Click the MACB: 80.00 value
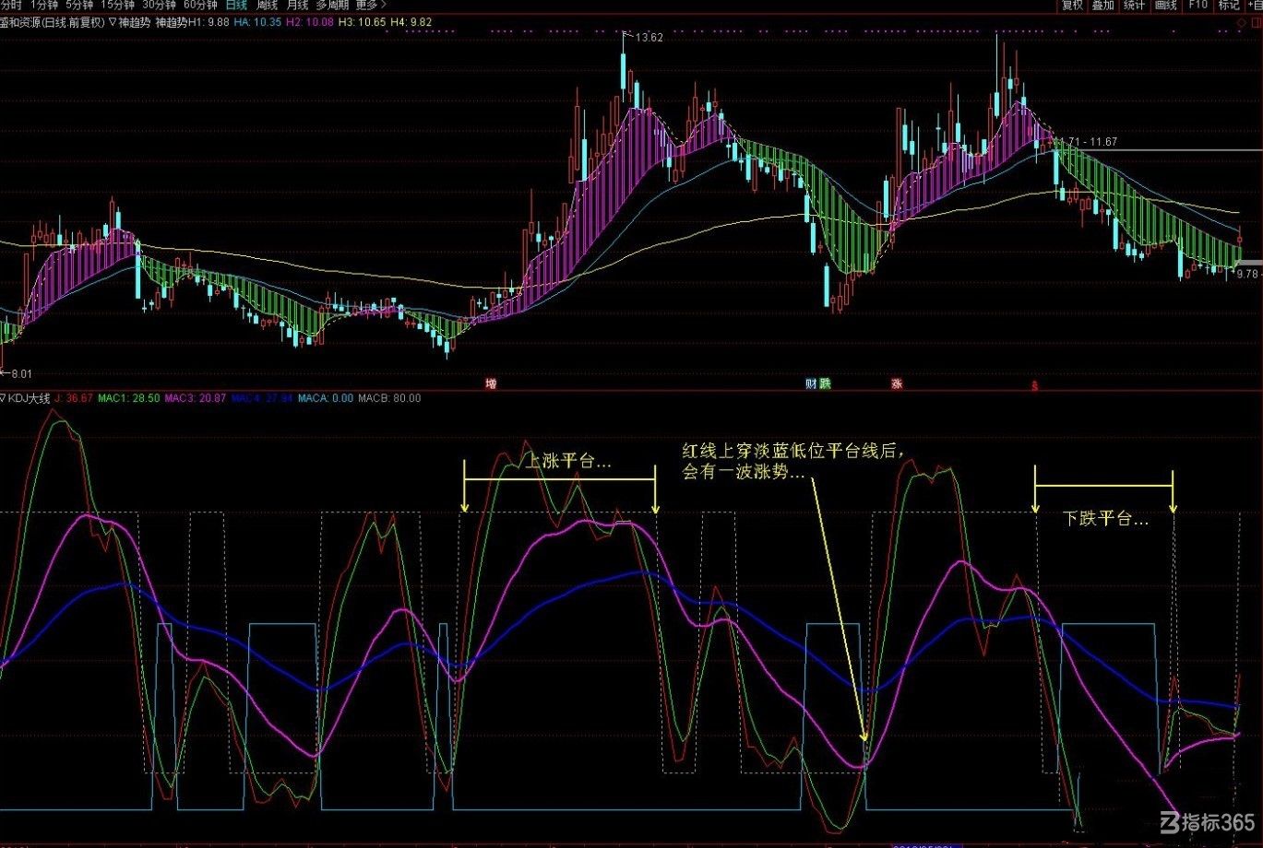Viewport: 1263px width, 848px height. [x=389, y=398]
